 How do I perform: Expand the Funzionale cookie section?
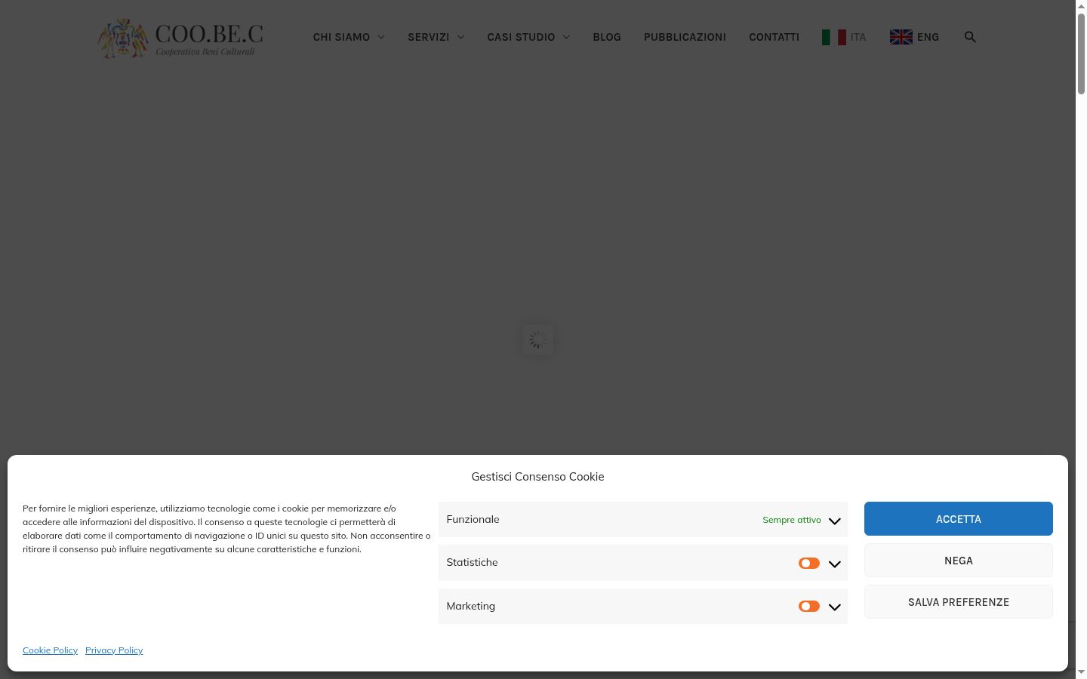[x=834, y=521]
